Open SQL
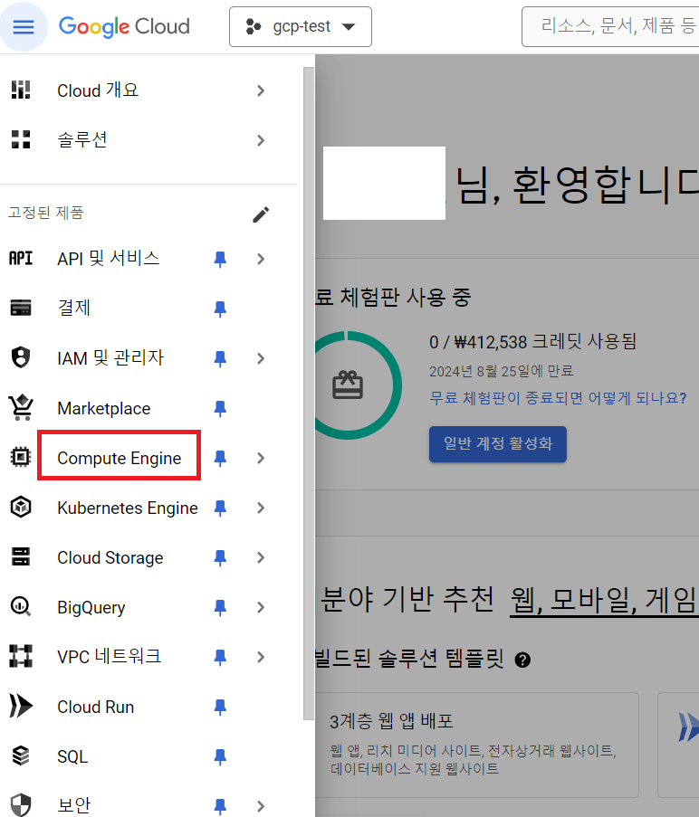The image size is (699, 817). [x=72, y=756]
